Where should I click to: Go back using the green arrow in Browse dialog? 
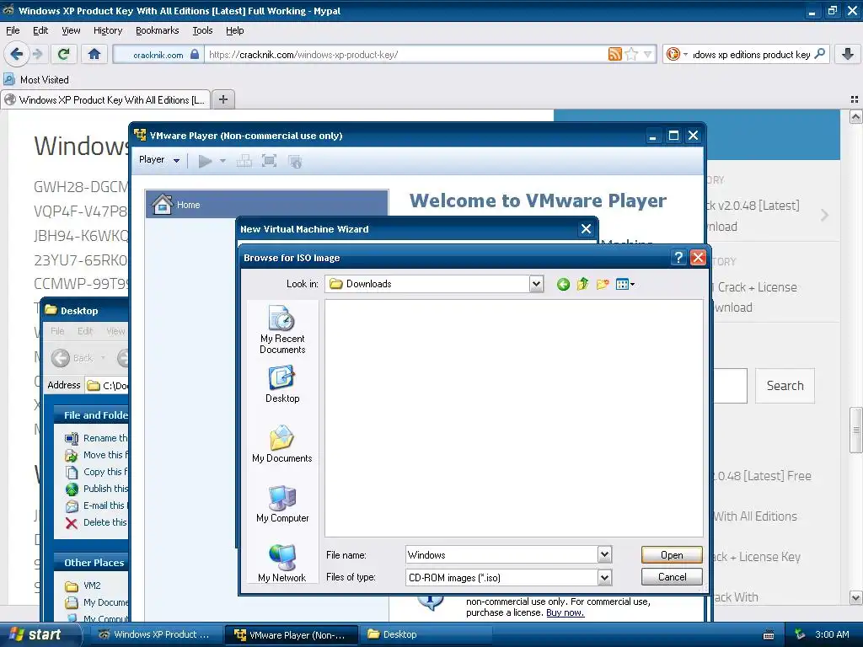pos(563,285)
